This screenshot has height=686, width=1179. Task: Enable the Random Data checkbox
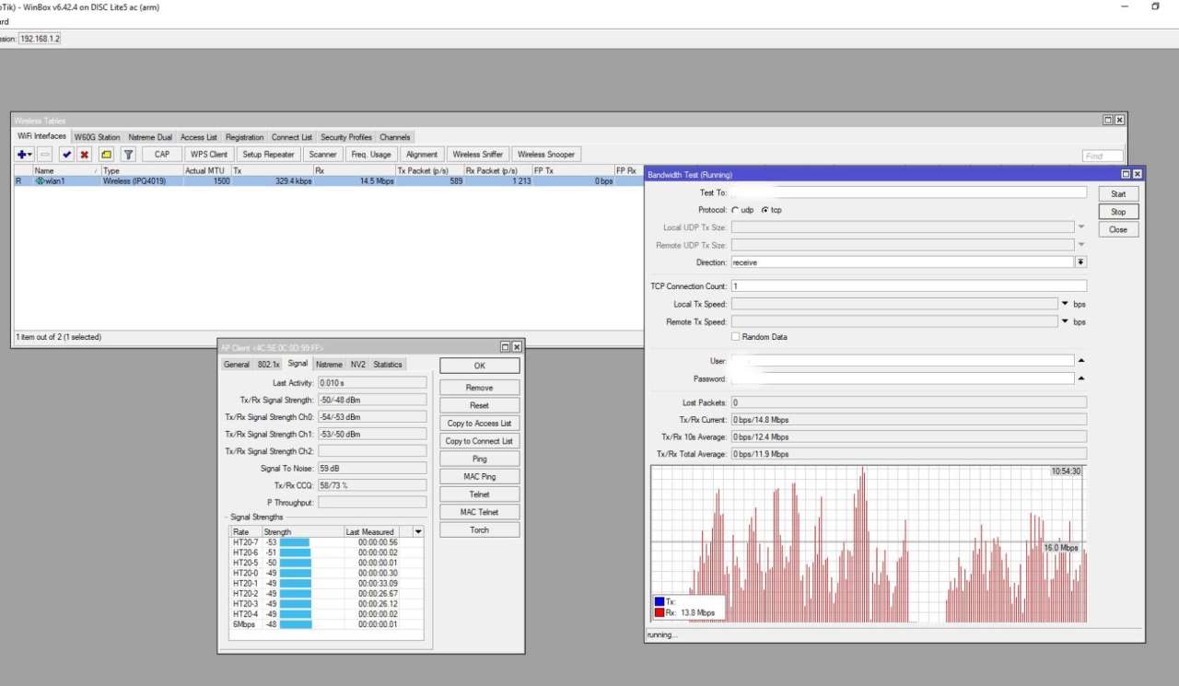(735, 337)
